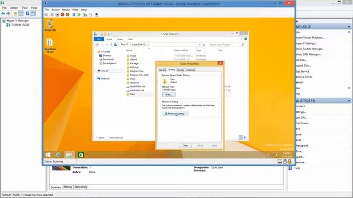Click File Explorer icon in VM taskbar

pyautogui.click(x=69, y=155)
